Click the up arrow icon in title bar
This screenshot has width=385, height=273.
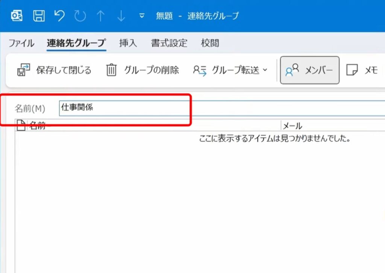101,16
